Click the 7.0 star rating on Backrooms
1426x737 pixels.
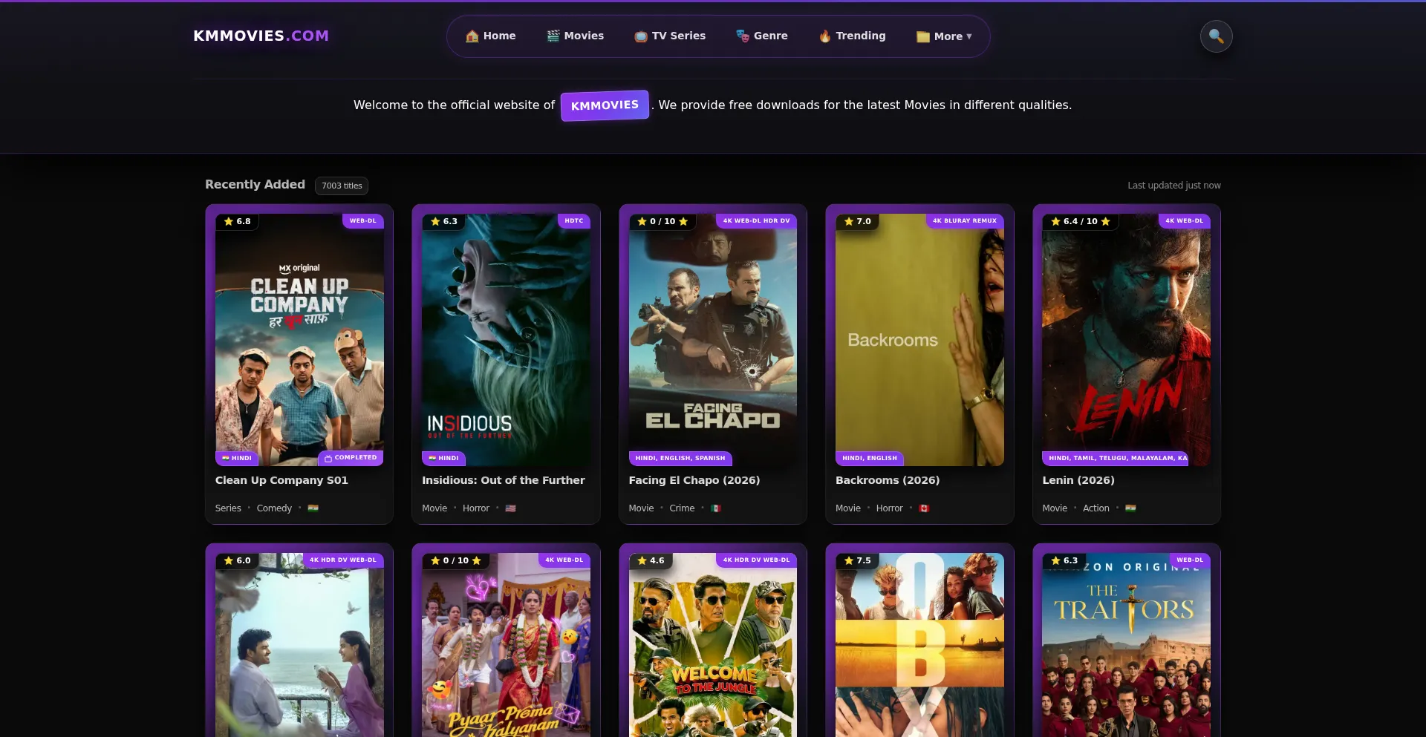(x=858, y=221)
